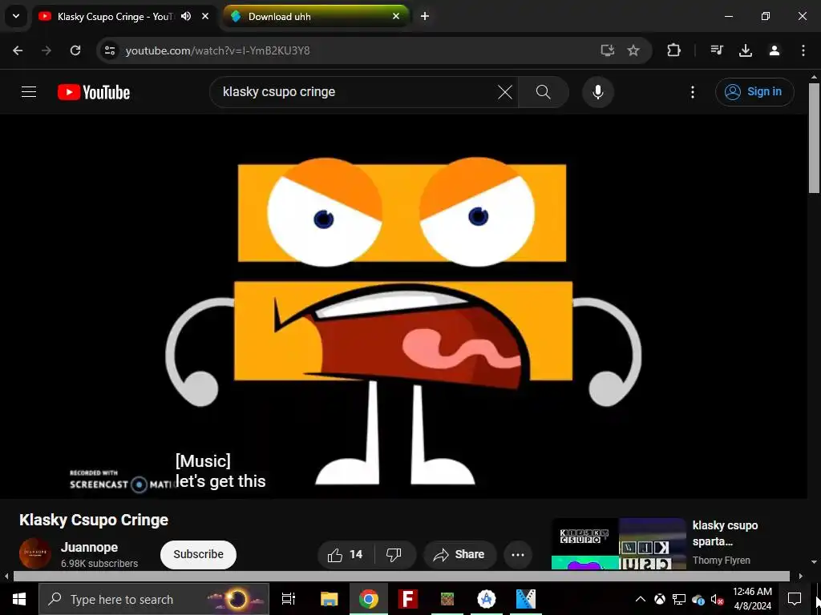
Task: Clear the search query with X
Action: pos(505,93)
